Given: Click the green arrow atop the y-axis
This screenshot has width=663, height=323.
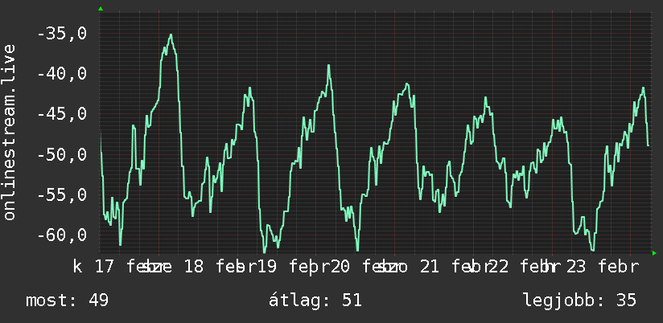Looking at the screenshot, I should 101,9.
